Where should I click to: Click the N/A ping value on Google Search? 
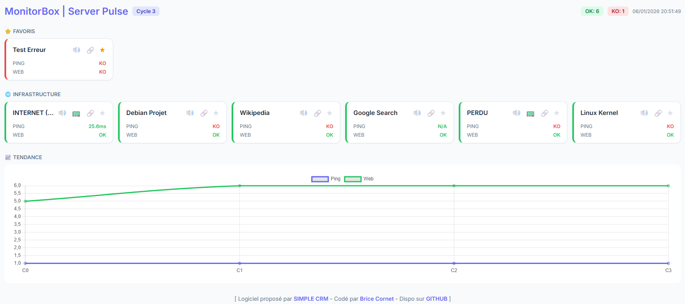click(442, 126)
